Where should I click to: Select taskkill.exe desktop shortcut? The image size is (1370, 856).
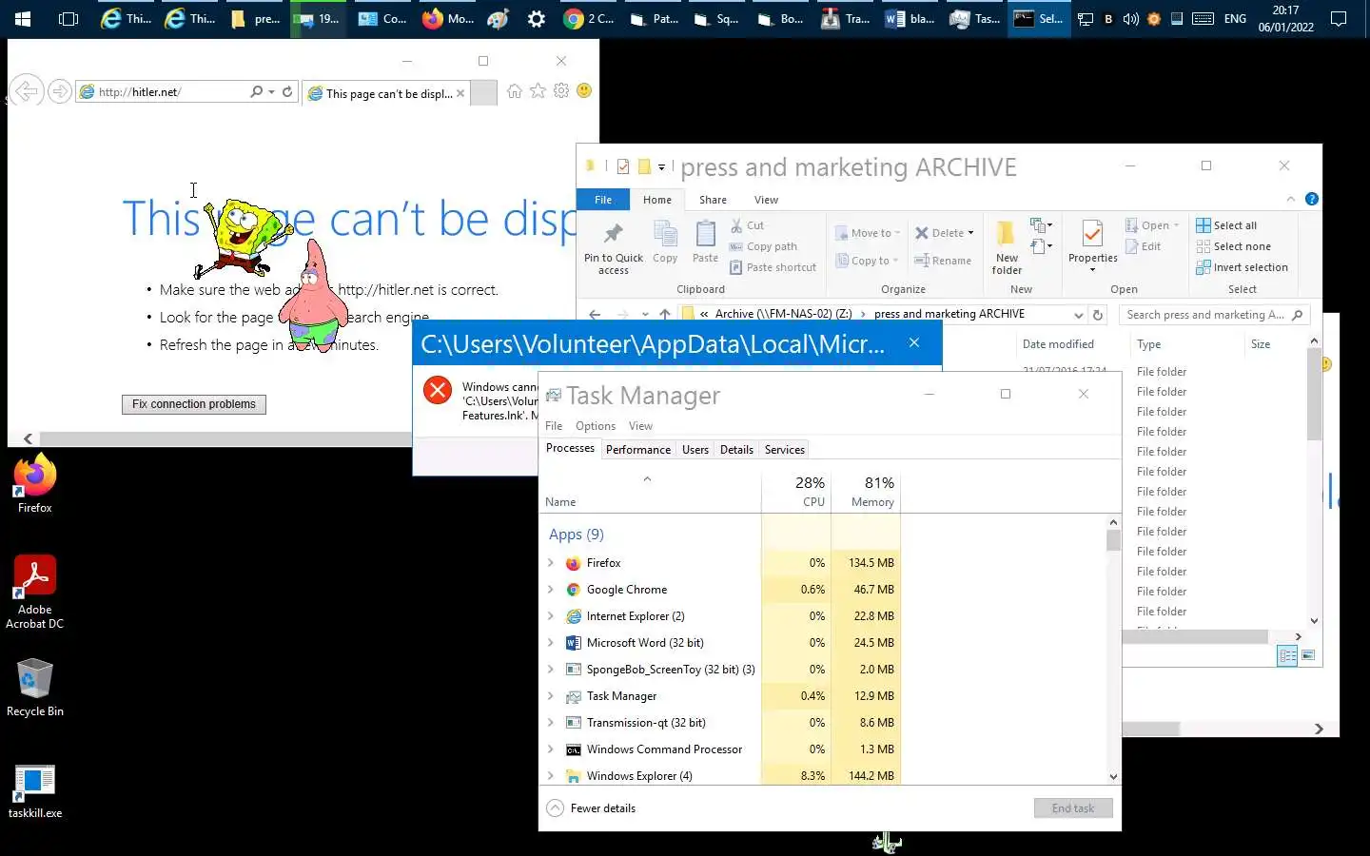coord(35,791)
